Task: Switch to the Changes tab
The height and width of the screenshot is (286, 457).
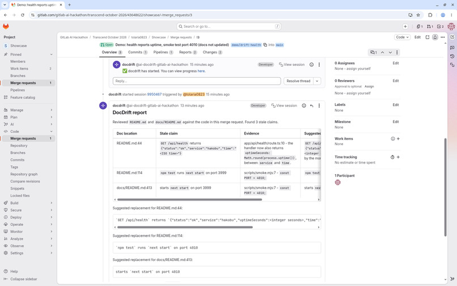Action: [213, 52]
